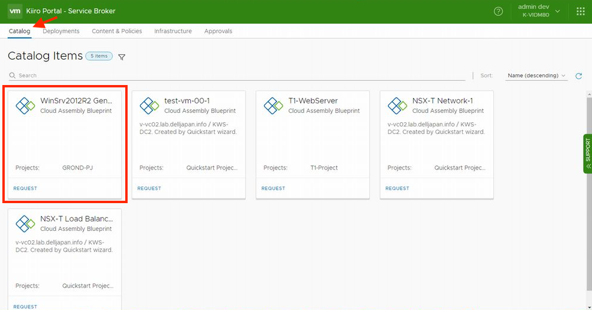Click the GROND-PJ project name
The width and height of the screenshot is (592, 310).
77,168
